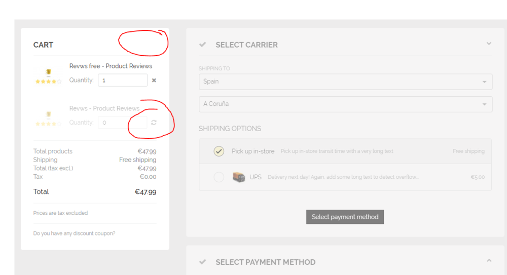Image resolution: width=507 pixels, height=275 pixels.
Task: Click the checkmark icon beside Select Payment Method
Action: point(203,262)
